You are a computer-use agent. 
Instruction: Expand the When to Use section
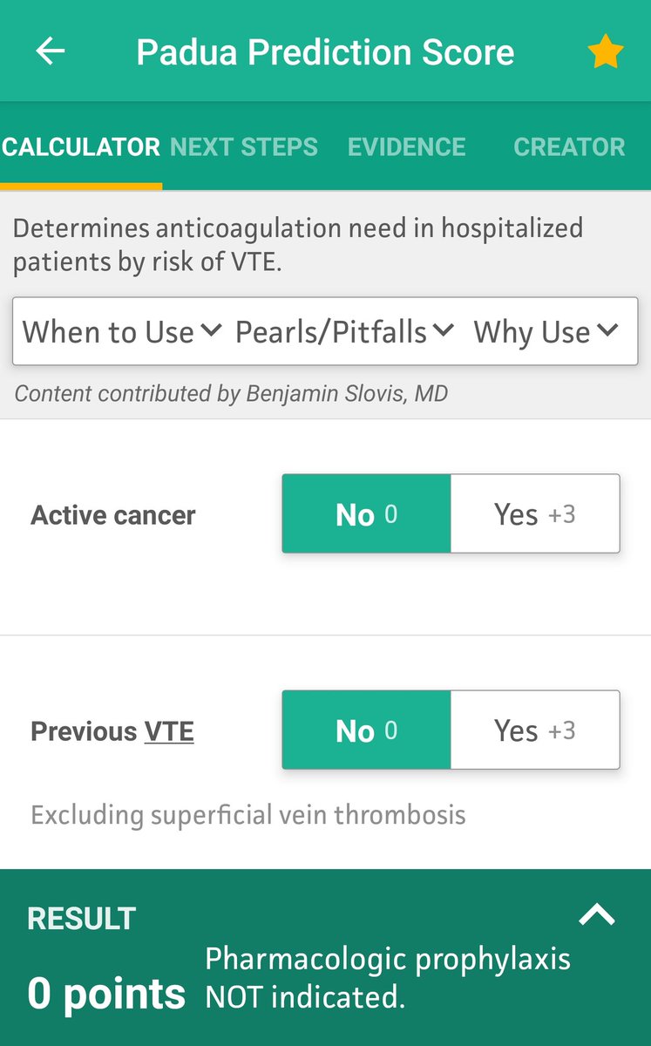click(122, 331)
